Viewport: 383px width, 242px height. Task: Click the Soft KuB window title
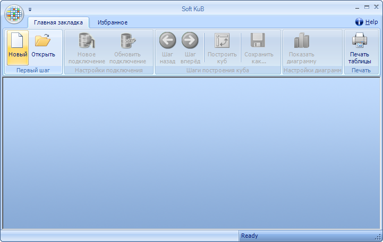[x=193, y=9]
